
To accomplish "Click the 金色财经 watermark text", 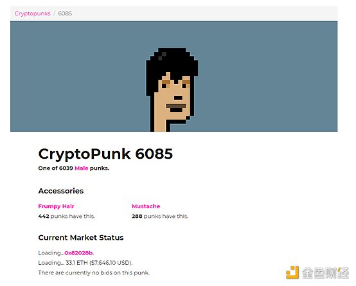I will coord(325,273).
